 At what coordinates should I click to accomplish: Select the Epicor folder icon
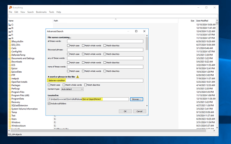pyautogui.click(x=10, y=68)
